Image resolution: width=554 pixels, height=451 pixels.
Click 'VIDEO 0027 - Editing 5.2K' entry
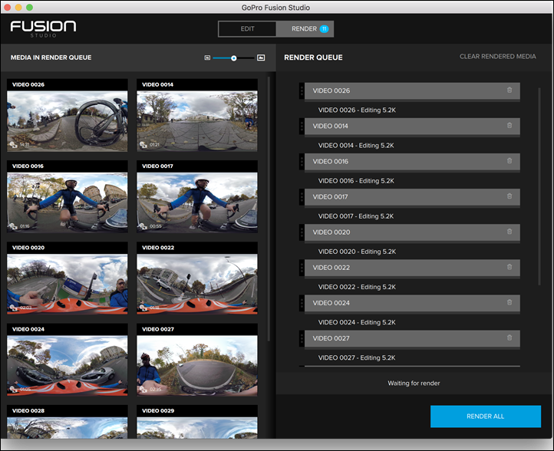point(357,357)
